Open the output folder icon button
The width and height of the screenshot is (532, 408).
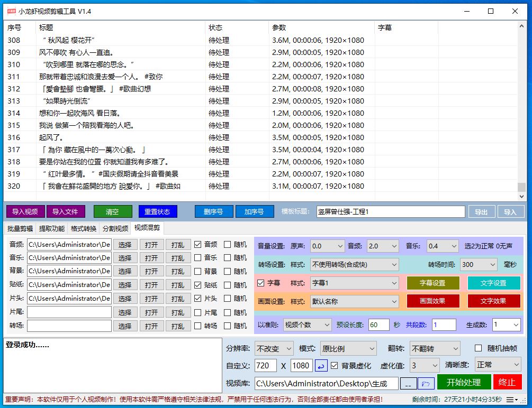coord(426,383)
